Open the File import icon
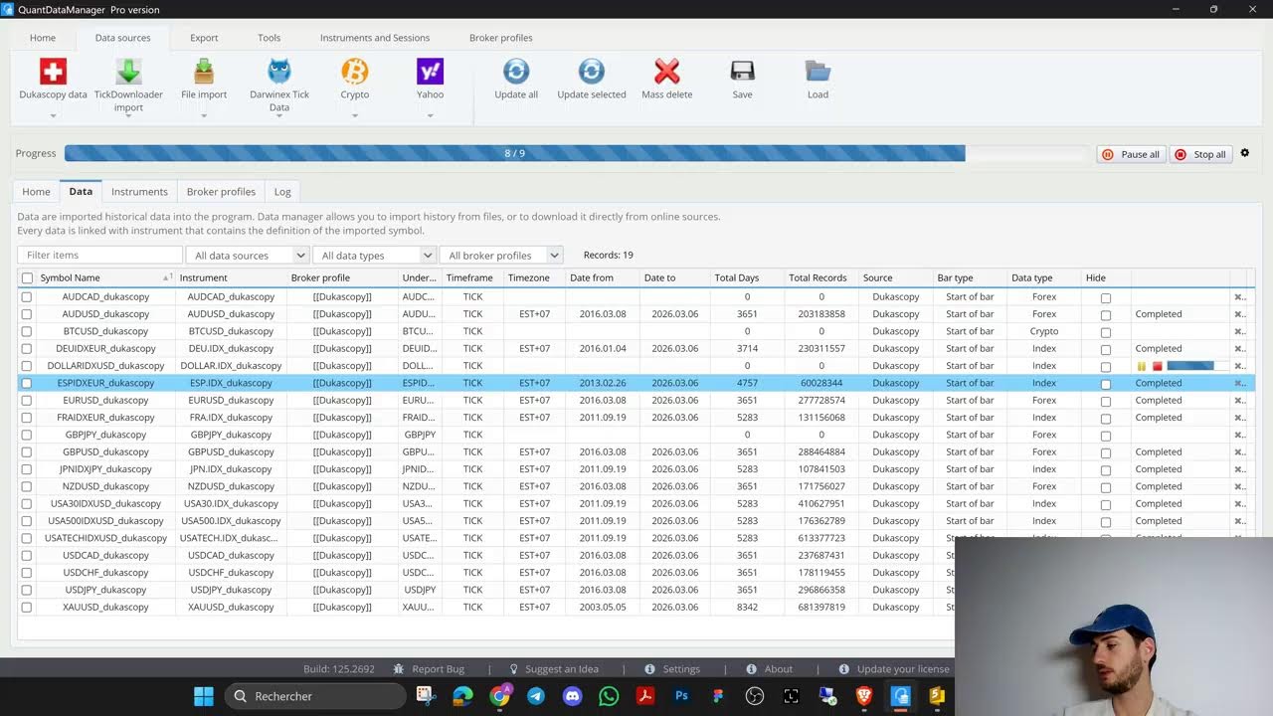Screen dimensions: 1273x716 pos(204,72)
